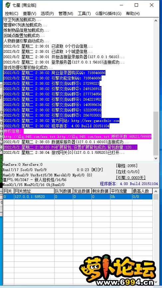Click log line 官方网站 http://www.gameofmir.com

(x=62, y=121)
